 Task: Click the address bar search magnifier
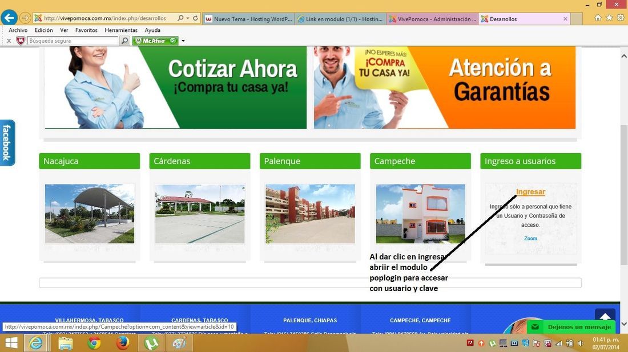tap(180, 18)
